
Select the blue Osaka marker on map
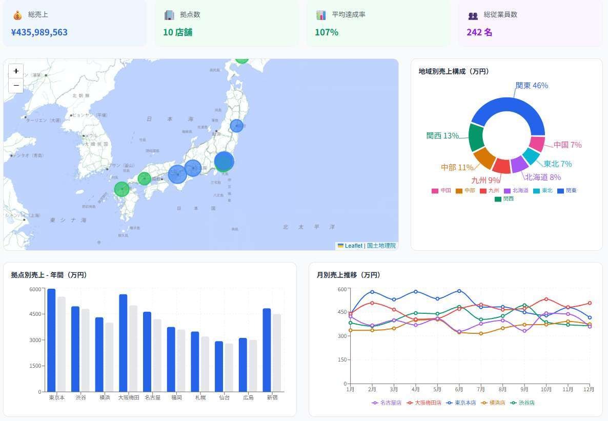(177, 174)
